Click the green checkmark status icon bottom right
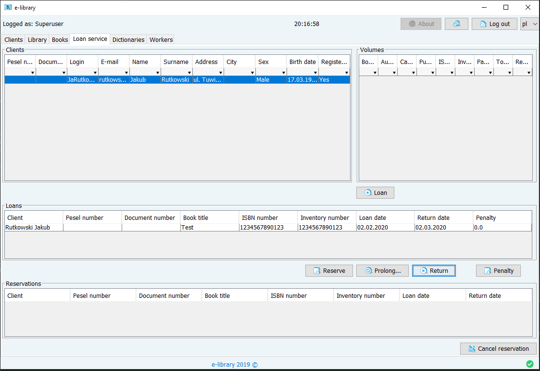 point(530,364)
